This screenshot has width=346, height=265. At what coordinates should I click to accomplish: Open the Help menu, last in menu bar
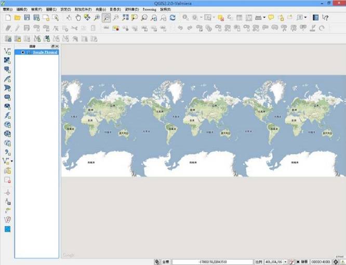click(x=166, y=9)
